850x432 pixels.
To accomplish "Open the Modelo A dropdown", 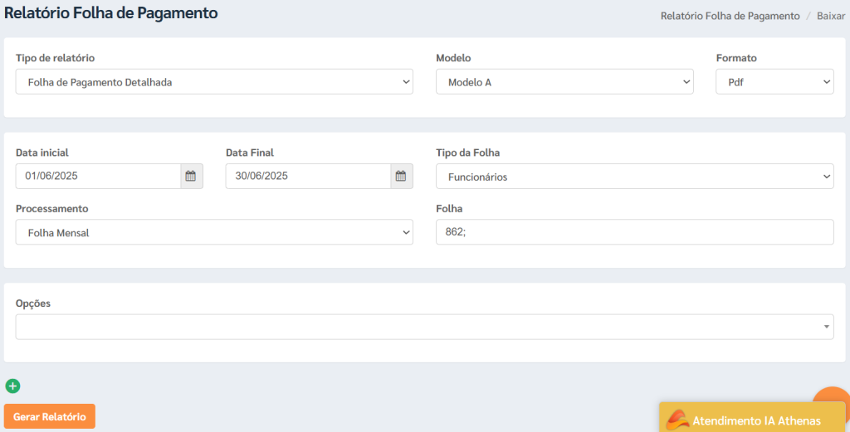I will coord(564,82).
